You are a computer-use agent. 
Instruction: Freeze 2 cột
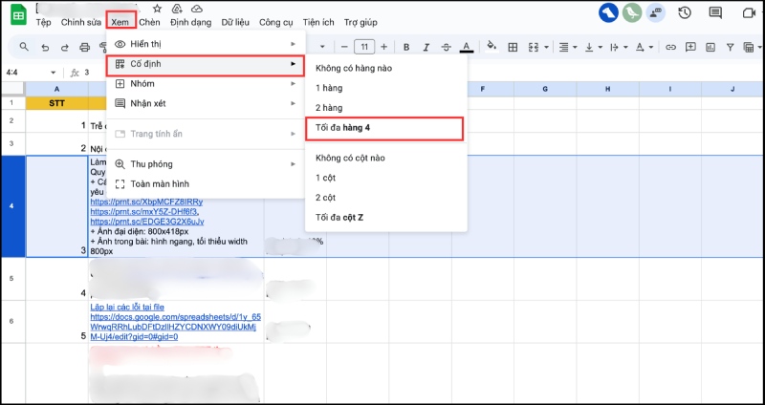click(x=386, y=198)
